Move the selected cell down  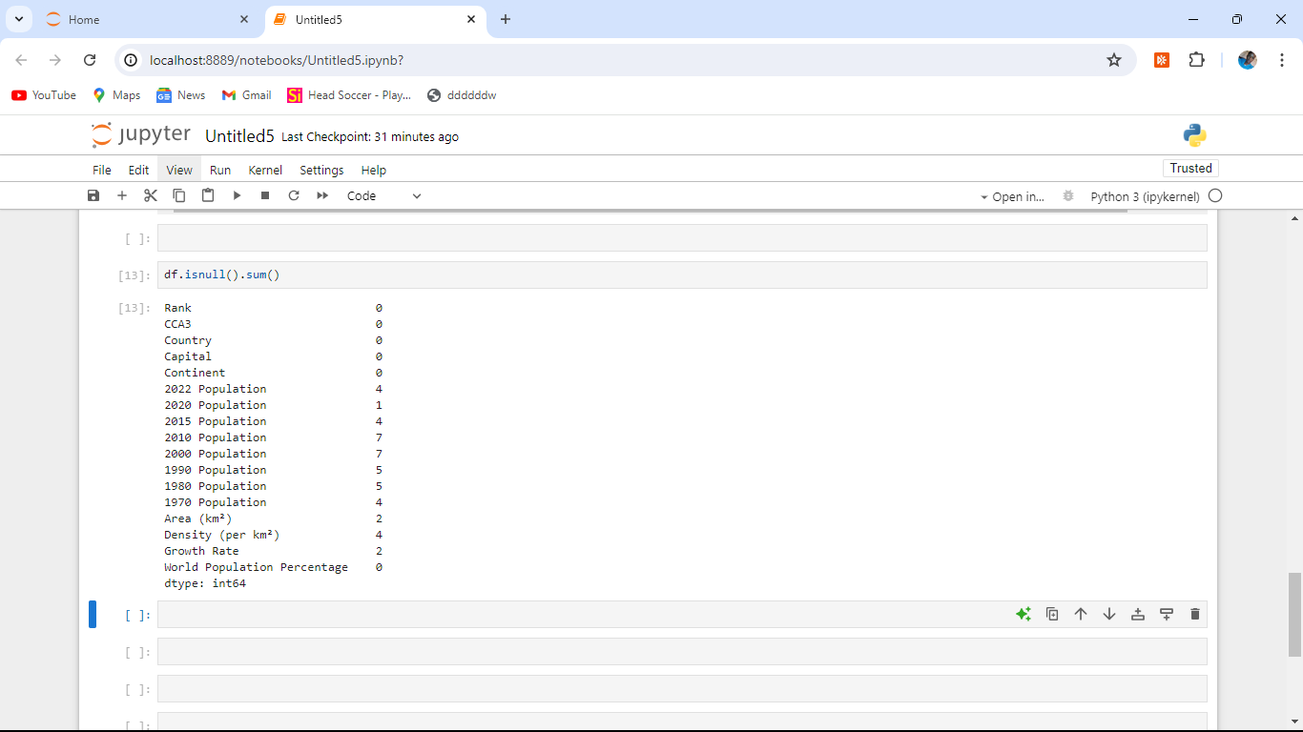1109,615
